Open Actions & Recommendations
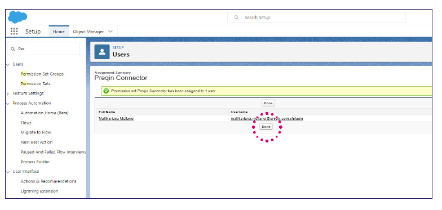 48,181
